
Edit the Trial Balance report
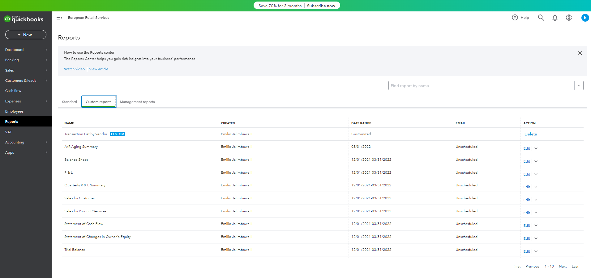click(x=527, y=251)
